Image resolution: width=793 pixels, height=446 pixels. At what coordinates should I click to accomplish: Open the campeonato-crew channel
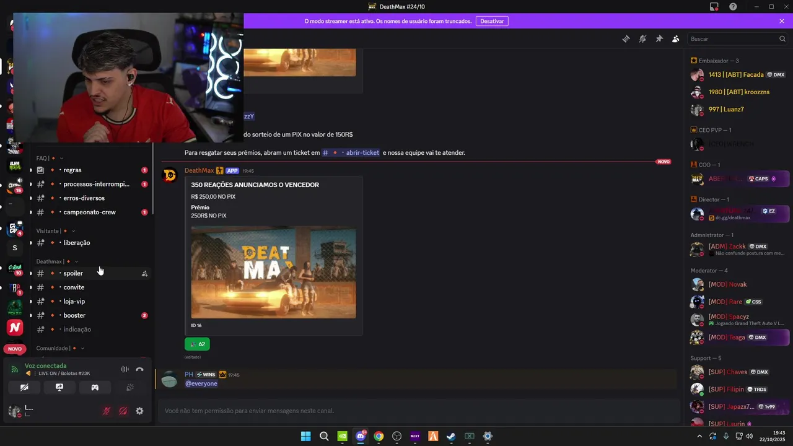pyautogui.click(x=91, y=212)
